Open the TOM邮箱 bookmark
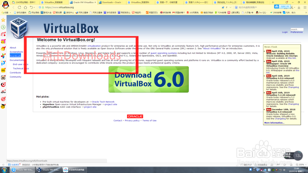Screen dimensions: 308x173 pos(221,13)
